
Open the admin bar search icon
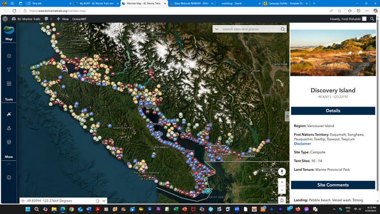372,19
